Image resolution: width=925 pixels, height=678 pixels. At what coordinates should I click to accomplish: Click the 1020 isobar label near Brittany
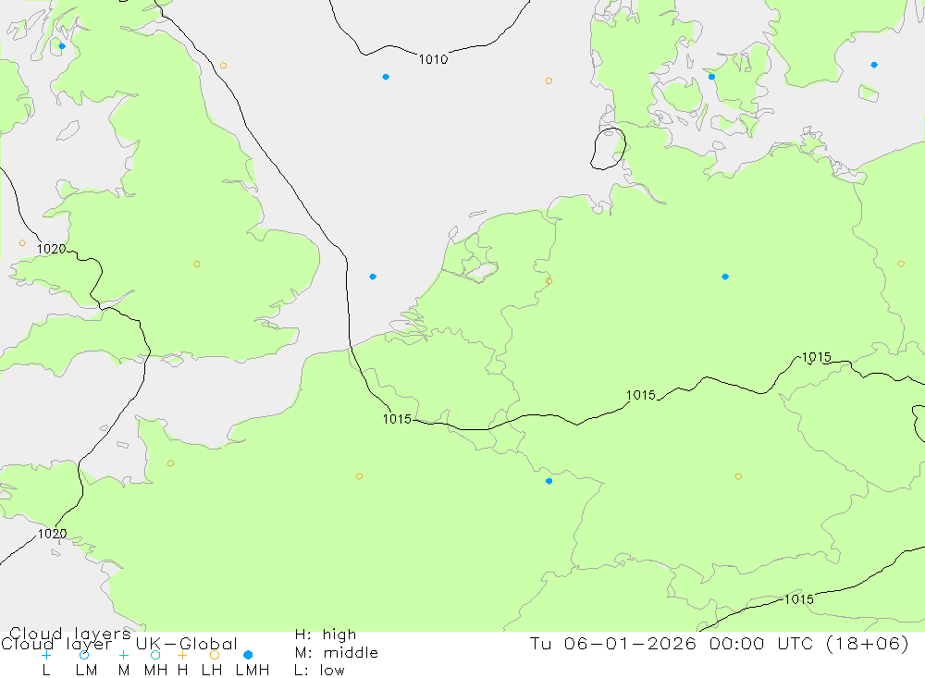click(x=53, y=534)
